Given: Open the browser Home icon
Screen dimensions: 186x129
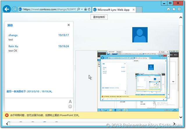Looking at the screenshot, I should (168, 9).
